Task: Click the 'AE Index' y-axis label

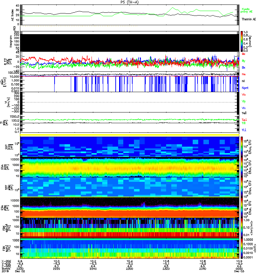Action: point(12,15)
